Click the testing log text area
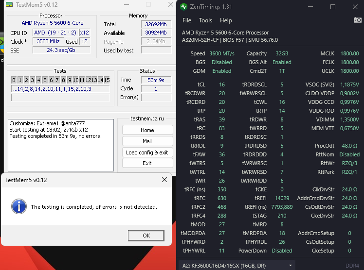The height and width of the screenshot is (270, 364). pyautogui.click(x=61, y=145)
